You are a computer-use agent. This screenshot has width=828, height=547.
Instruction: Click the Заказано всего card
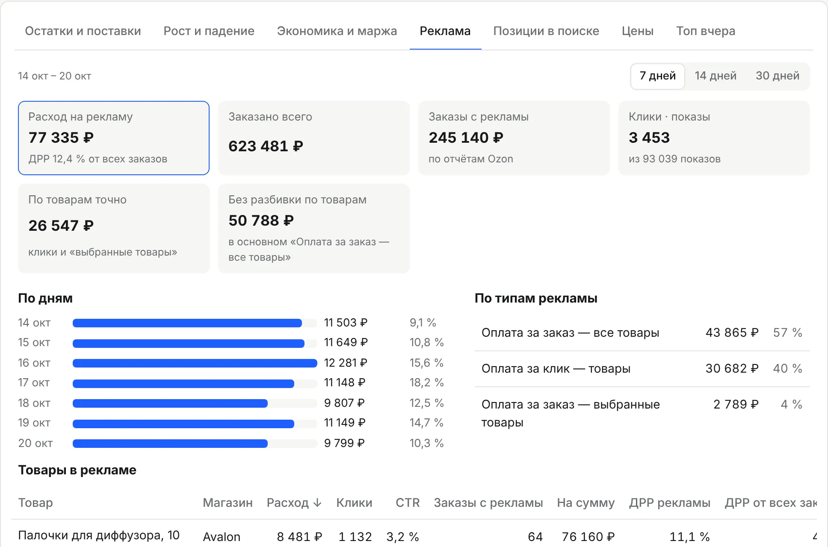[x=314, y=138]
